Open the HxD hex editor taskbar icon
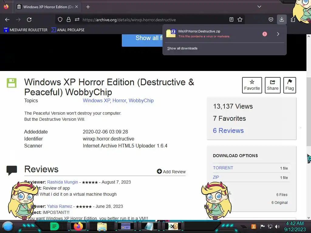311x233 pixels. 173,226
